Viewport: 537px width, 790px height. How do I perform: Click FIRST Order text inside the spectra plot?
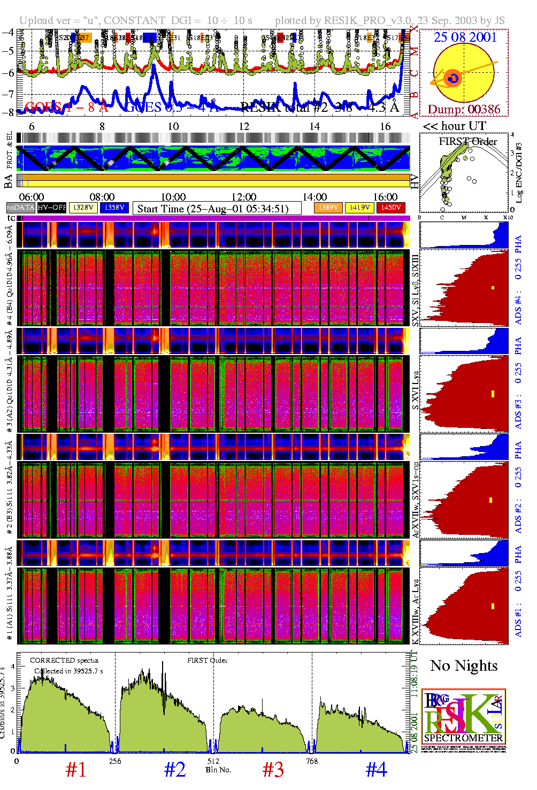(208, 660)
